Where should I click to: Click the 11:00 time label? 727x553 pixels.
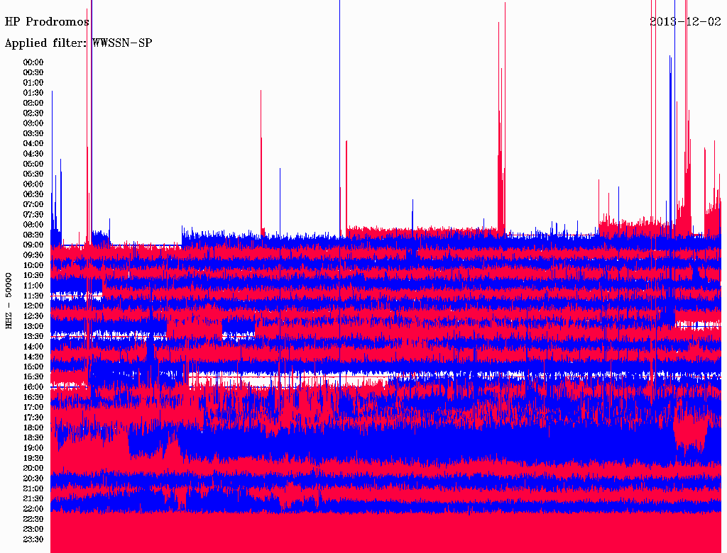33,285
